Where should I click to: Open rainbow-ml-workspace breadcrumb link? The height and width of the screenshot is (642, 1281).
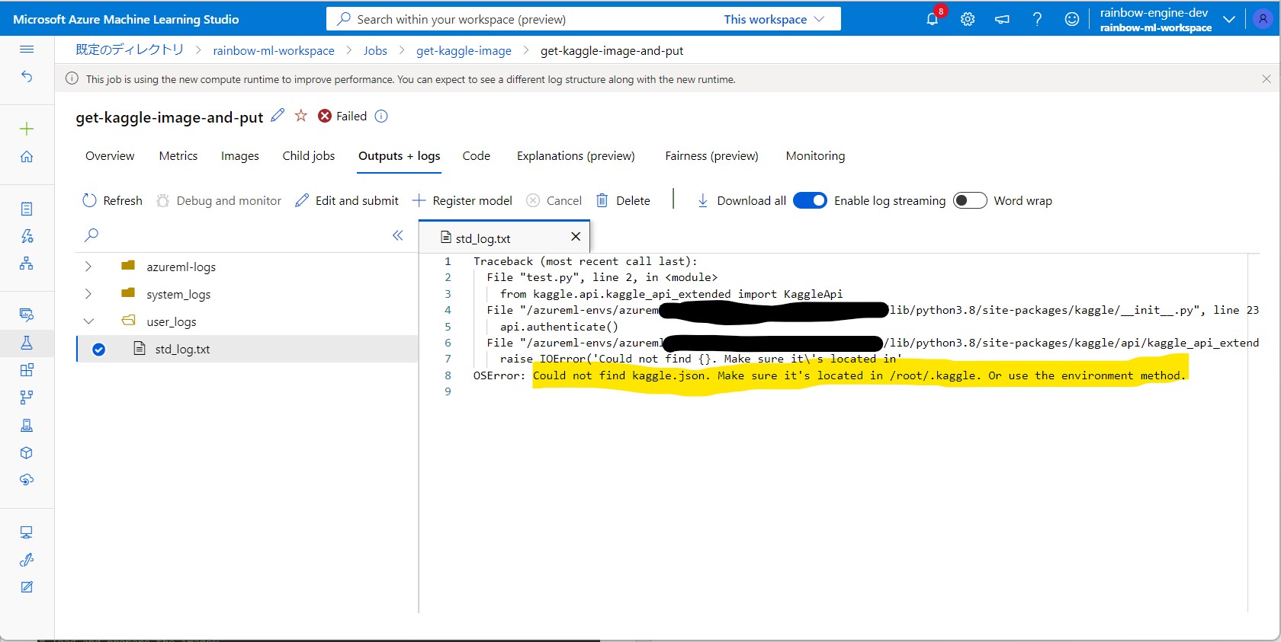click(x=274, y=50)
